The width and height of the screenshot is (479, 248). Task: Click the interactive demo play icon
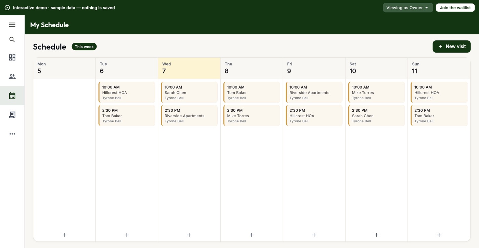click(7, 8)
